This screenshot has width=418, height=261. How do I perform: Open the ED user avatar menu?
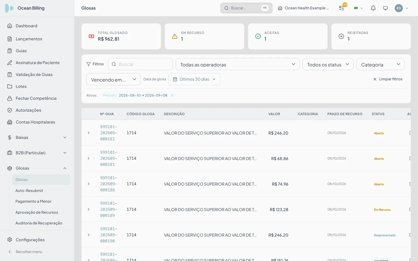pyautogui.click(x=401, y=8)
